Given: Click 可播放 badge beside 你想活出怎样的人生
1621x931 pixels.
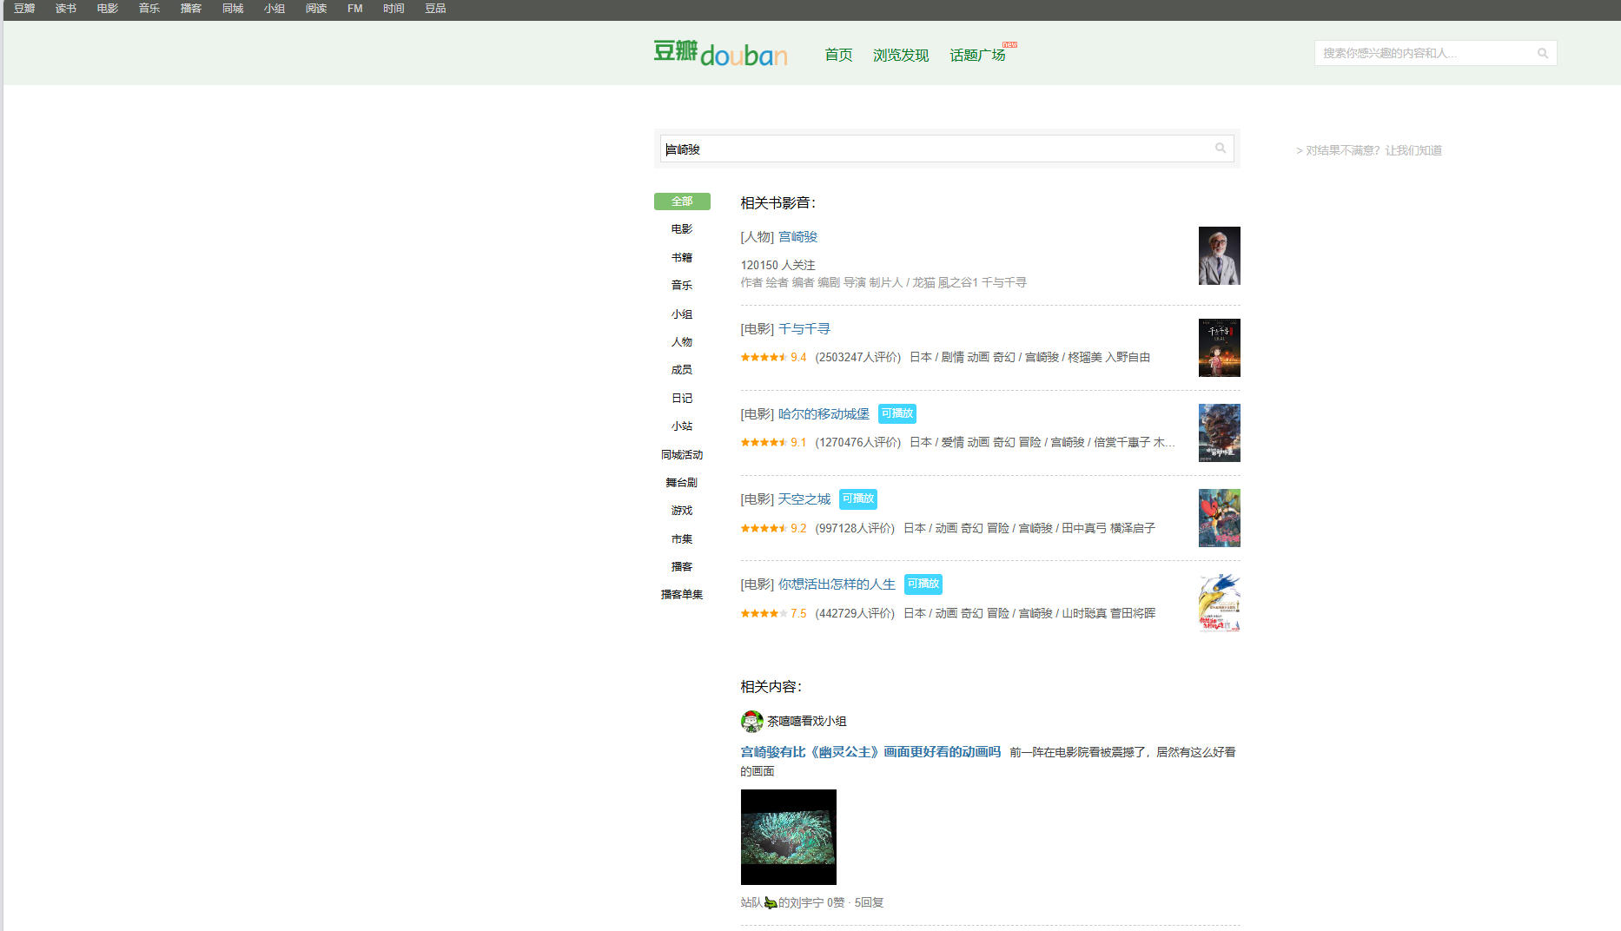Looking at the screenshot, I should pos(923,584).
